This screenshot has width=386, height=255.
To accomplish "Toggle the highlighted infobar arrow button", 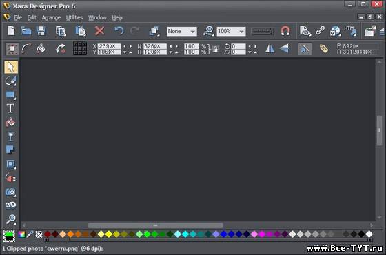I will pos(305,49).
